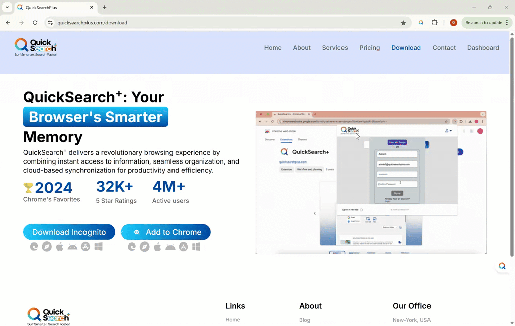The image size is (515, 326).
Task: Open the Contact nav item
Action: click(x=444, y=48)
